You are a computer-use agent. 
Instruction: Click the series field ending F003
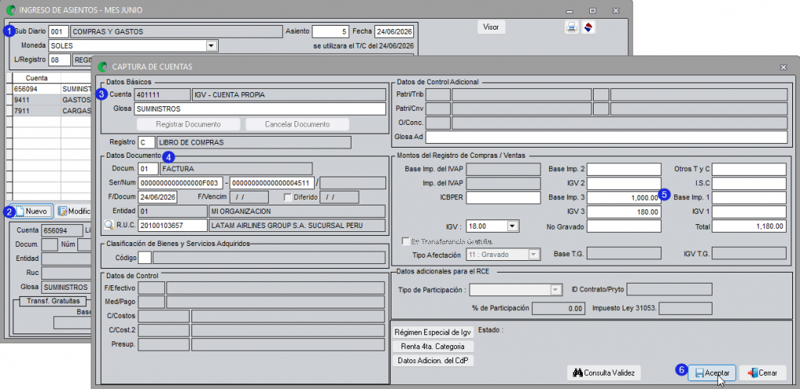[180, 183]
